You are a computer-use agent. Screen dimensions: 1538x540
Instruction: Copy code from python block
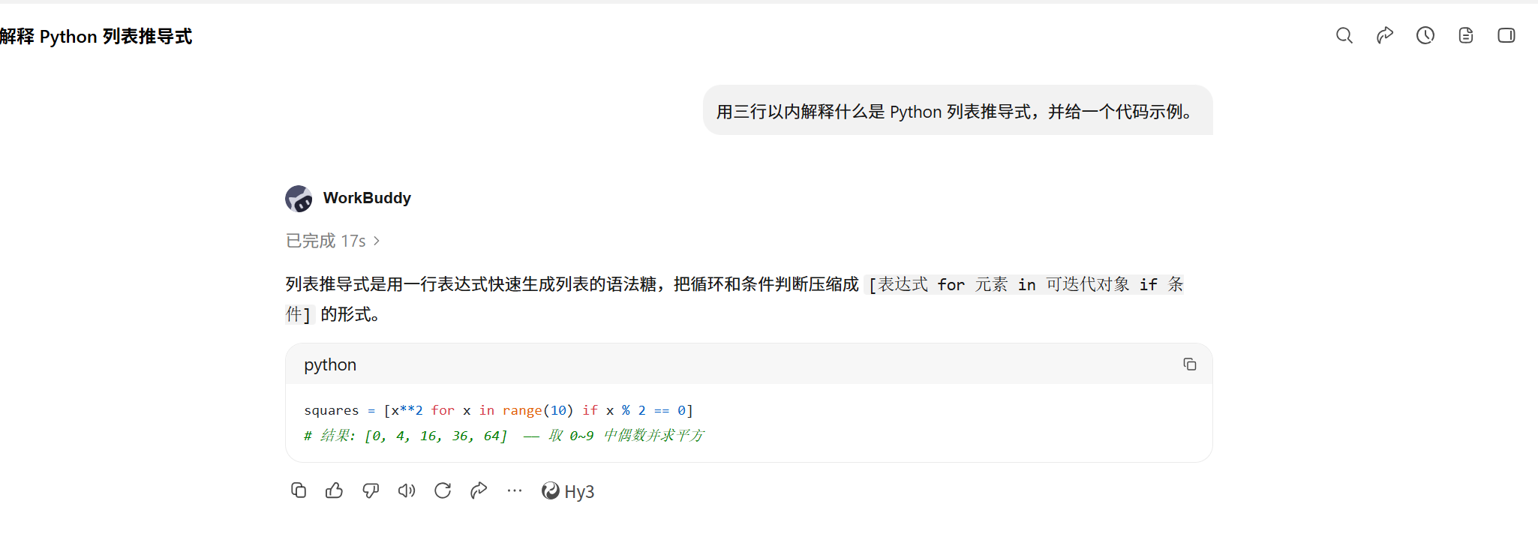pos(1190,364)
